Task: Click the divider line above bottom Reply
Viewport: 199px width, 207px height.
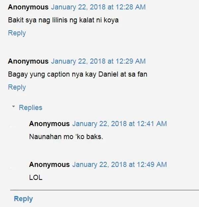Action: (104, 190)
